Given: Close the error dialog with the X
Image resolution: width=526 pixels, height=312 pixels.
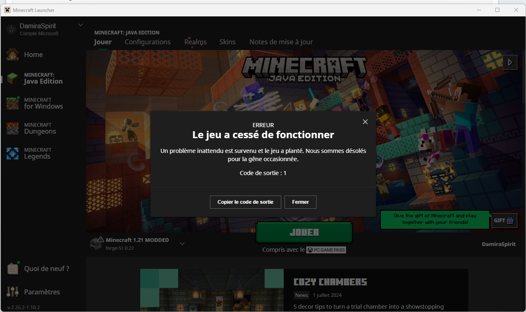Looking at the screenshot, I should pos(365,122).
